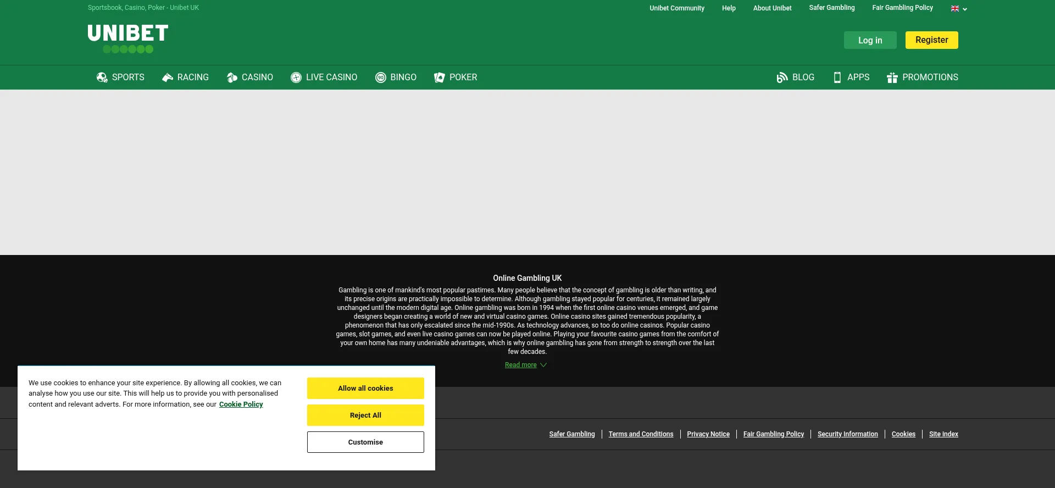Click the Bingo ball icon
This screenshot has width=1055, height=488.
(381, 77)
